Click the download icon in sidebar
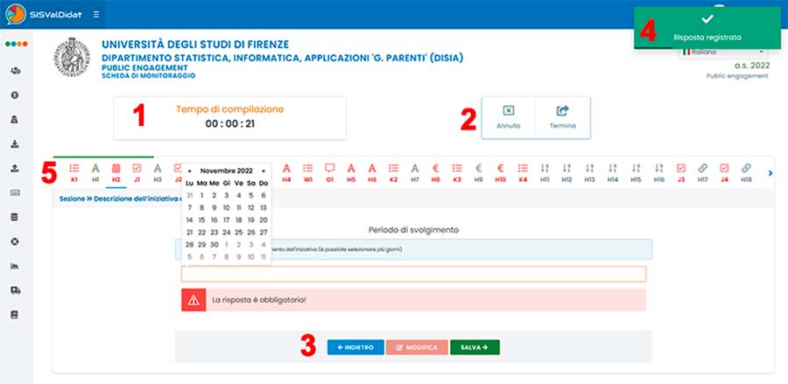This screenshot has height=384, width=788. (15, 143)
